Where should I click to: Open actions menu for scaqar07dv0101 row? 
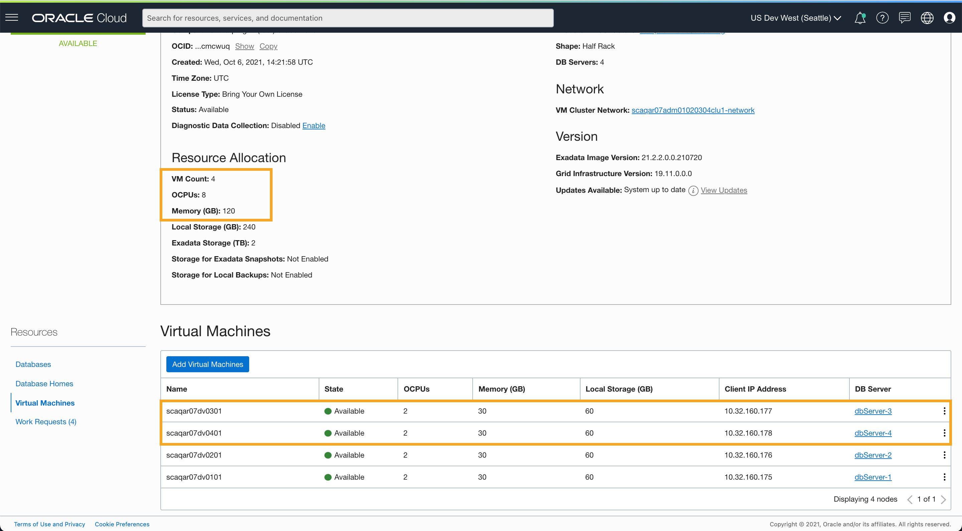[x=944, y=477]
